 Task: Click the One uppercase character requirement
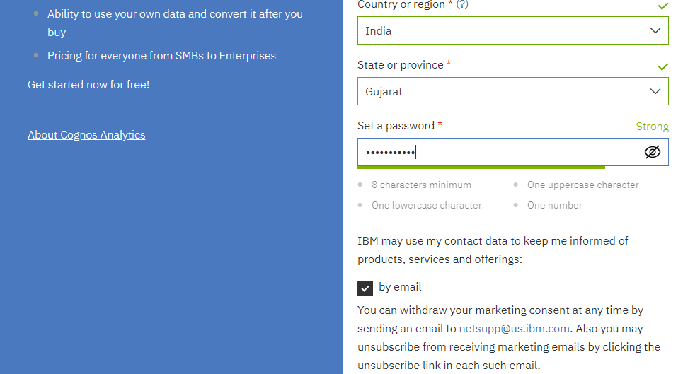coord(582,185)
